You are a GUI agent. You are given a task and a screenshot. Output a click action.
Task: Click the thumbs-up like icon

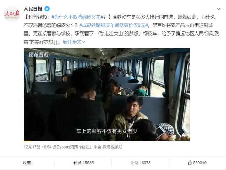click(190, 162)
